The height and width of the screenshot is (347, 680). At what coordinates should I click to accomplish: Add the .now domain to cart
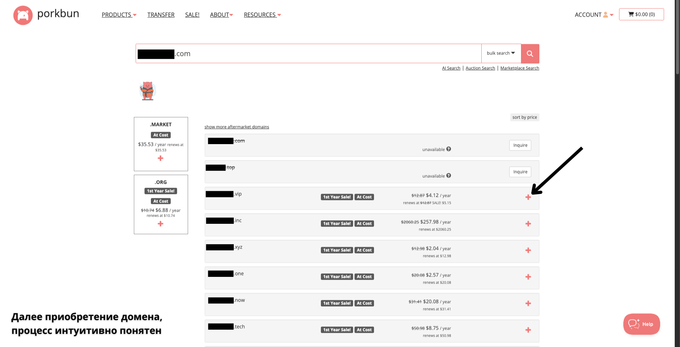click(528, 303)
